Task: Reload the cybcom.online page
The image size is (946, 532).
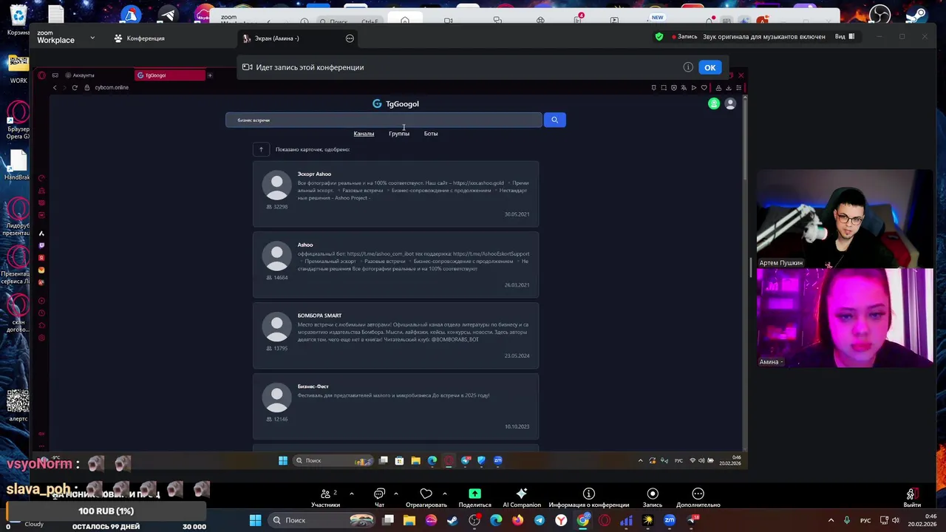Action: click(75, 88)
